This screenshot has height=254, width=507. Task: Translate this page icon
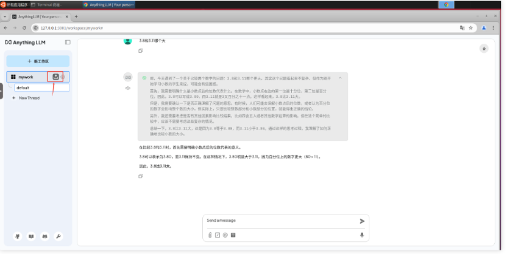[462, 28]
